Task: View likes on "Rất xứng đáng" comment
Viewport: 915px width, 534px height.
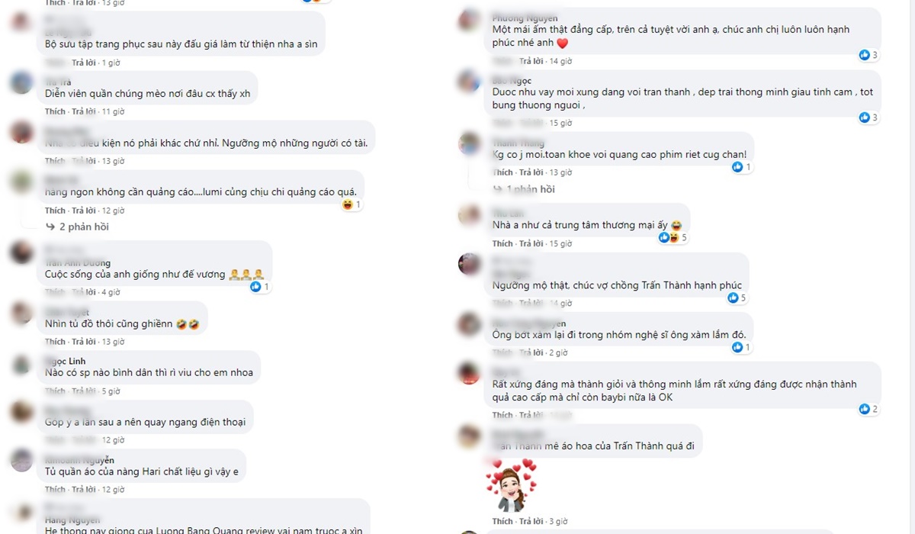Action: [868, 409]
